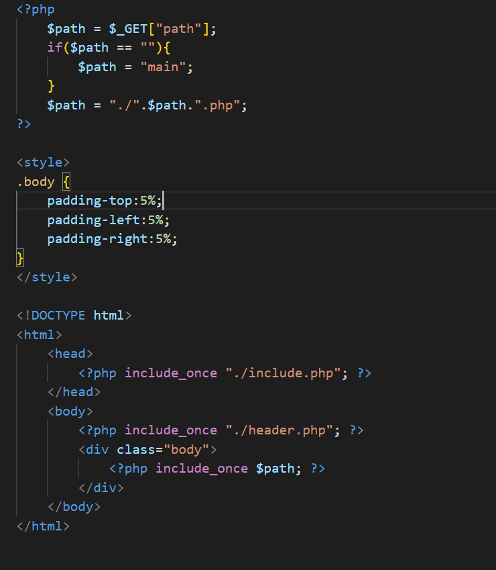Image resolution: width=496 pixels, height=570 pixels.
Task: Click the padding-right:5% declaration
Action: tap(112, 239)
